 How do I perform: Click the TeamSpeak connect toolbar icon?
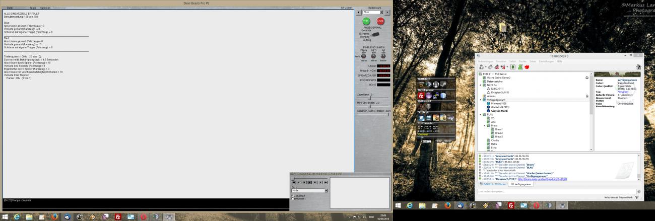click(x=482, y=66)
